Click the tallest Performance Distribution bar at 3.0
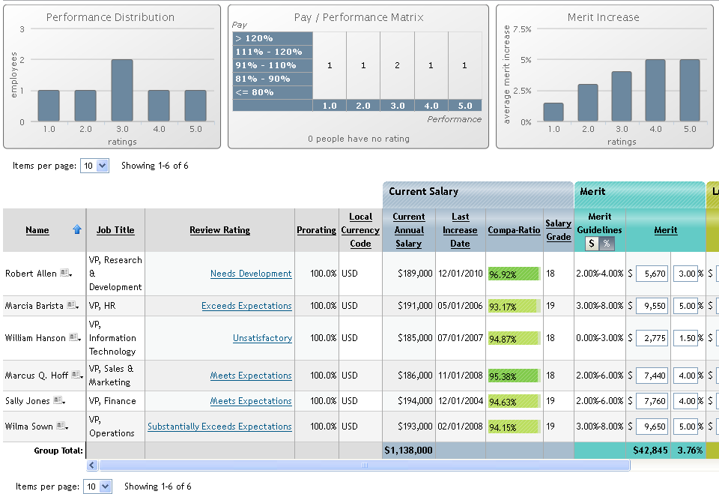 point(122,90)
